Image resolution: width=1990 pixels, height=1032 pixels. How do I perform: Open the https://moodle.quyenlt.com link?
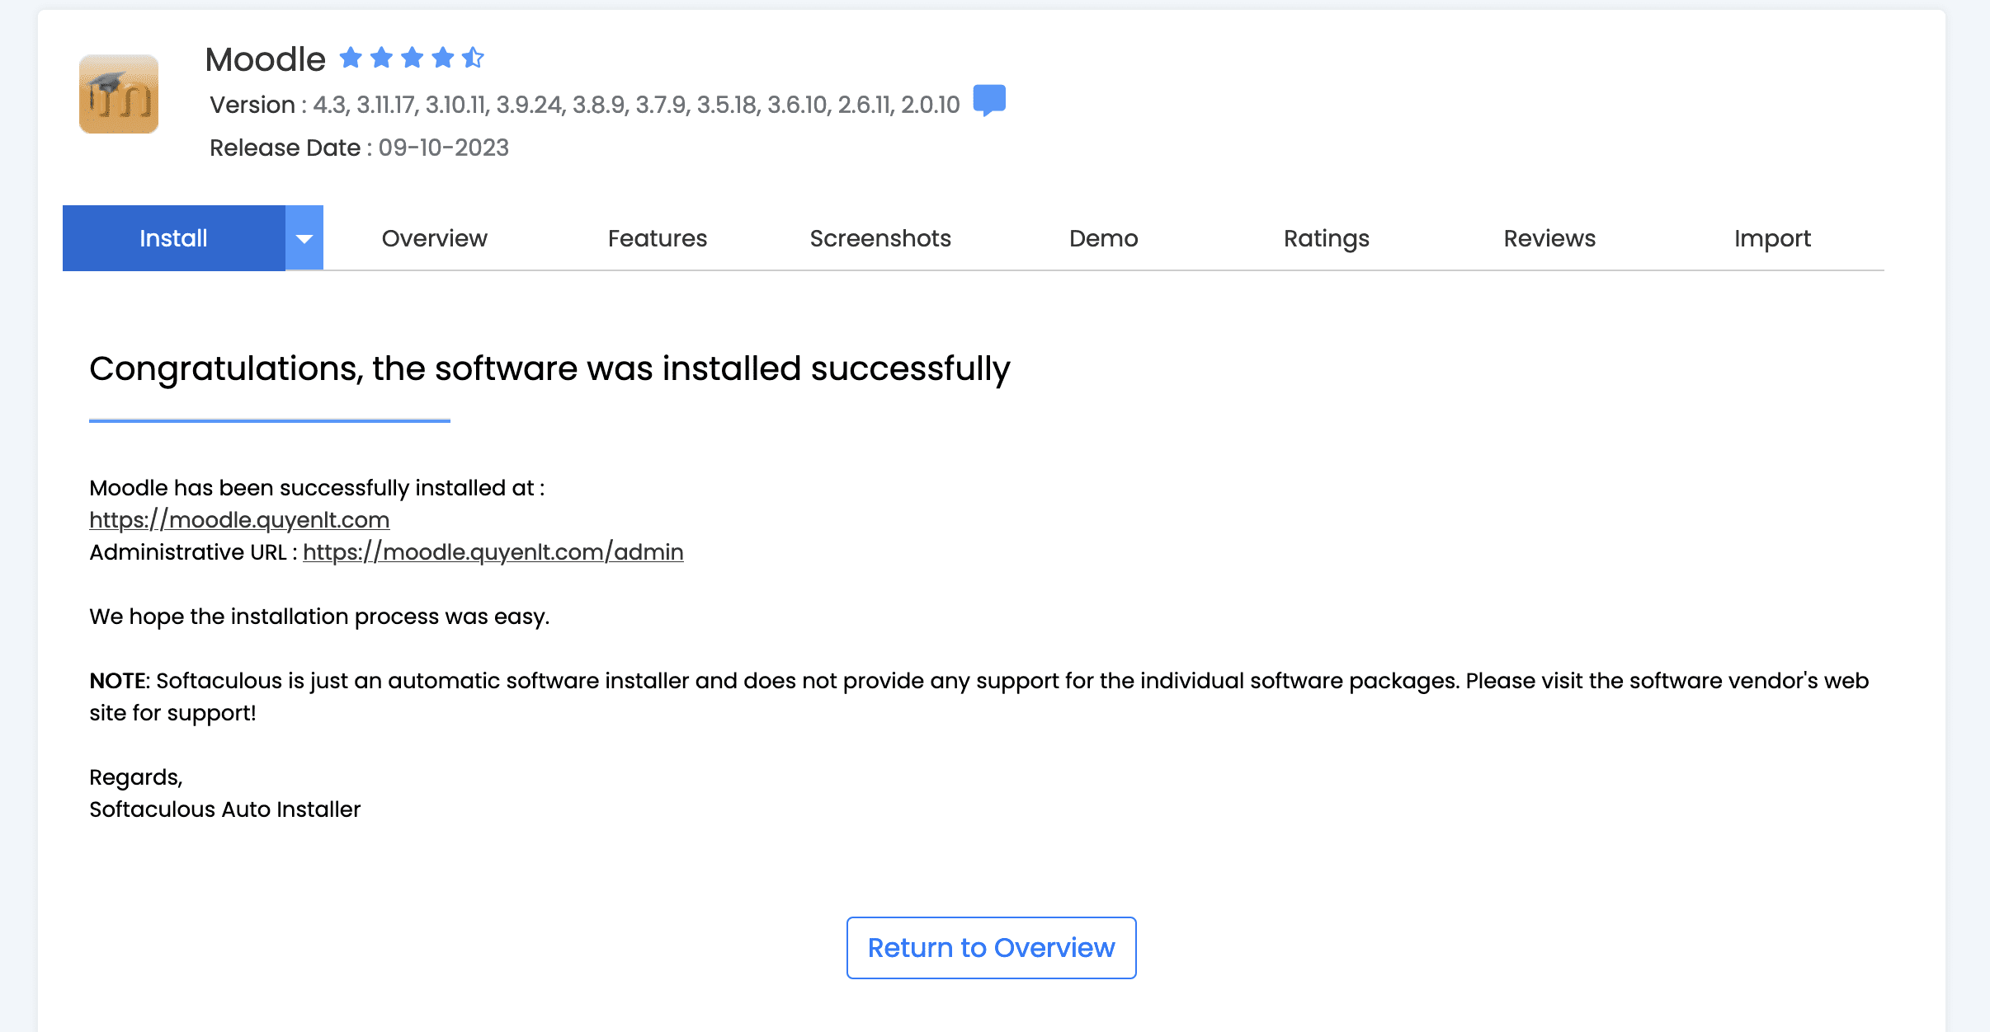tap(239, 520)
